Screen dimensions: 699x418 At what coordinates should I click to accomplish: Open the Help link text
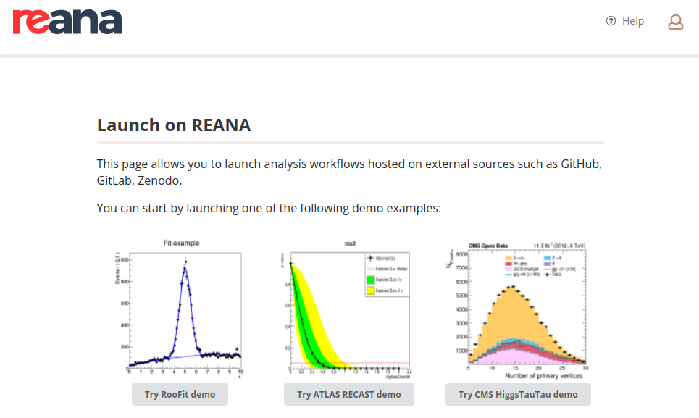pyautogui.click(x=632, y=21)
